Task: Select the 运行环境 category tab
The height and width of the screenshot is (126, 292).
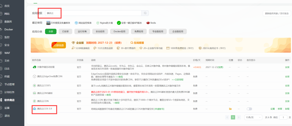Action: [82, 31]
